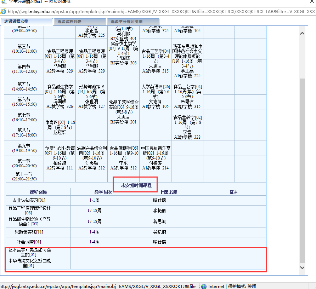Click the Internet zone globe icon
Viewport: 316px width, 289px height.
(x=204, y=286)
